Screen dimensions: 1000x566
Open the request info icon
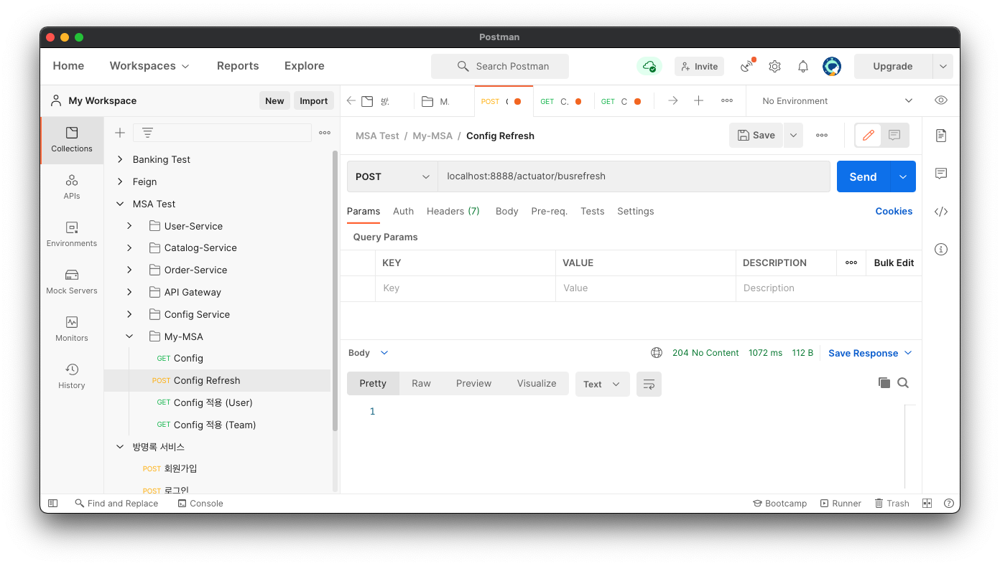(941, 250)
